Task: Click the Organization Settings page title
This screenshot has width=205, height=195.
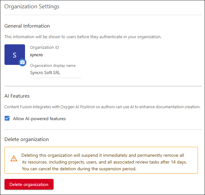Action: [32, 6]
